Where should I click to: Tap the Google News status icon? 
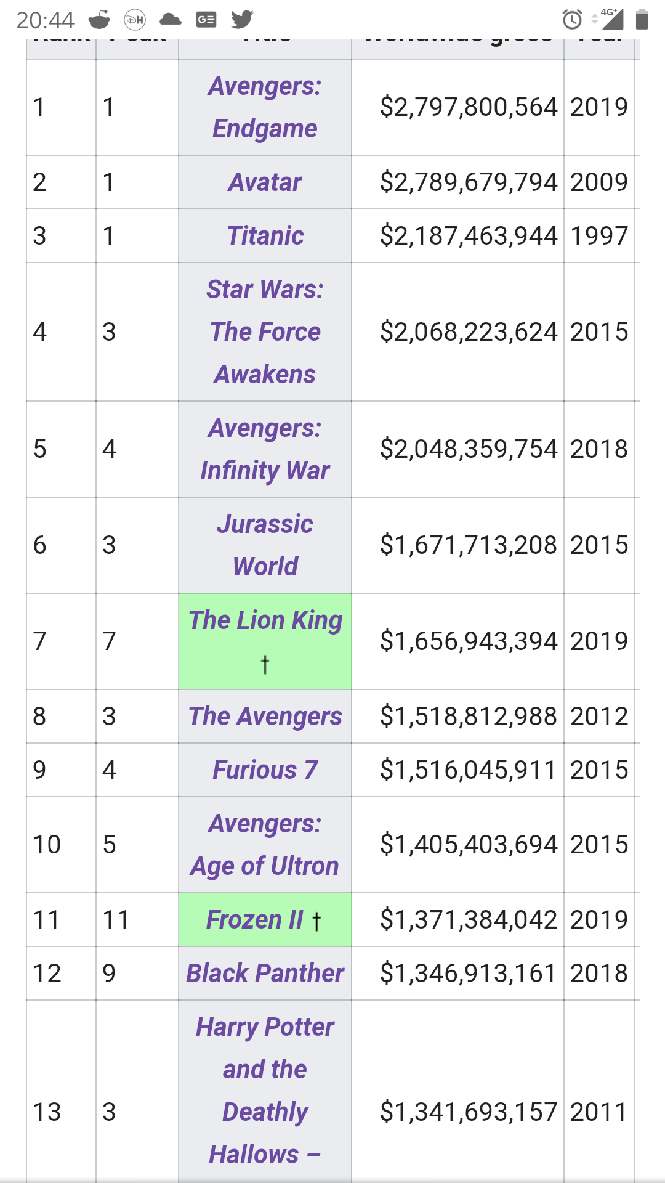click(x=206, y=20)
